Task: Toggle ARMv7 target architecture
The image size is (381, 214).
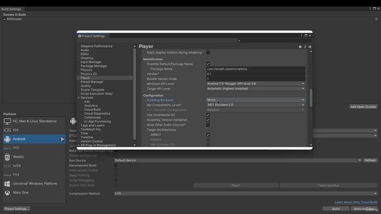Action: 208,135
